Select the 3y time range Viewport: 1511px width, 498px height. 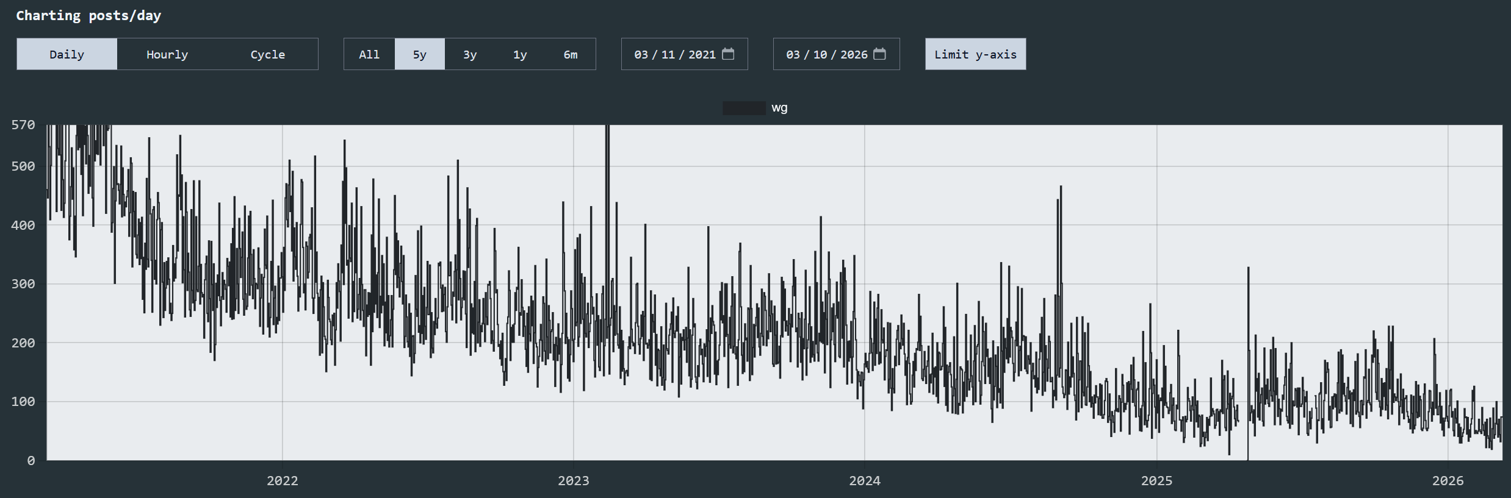pyautogui.click(x=470, y=54)
